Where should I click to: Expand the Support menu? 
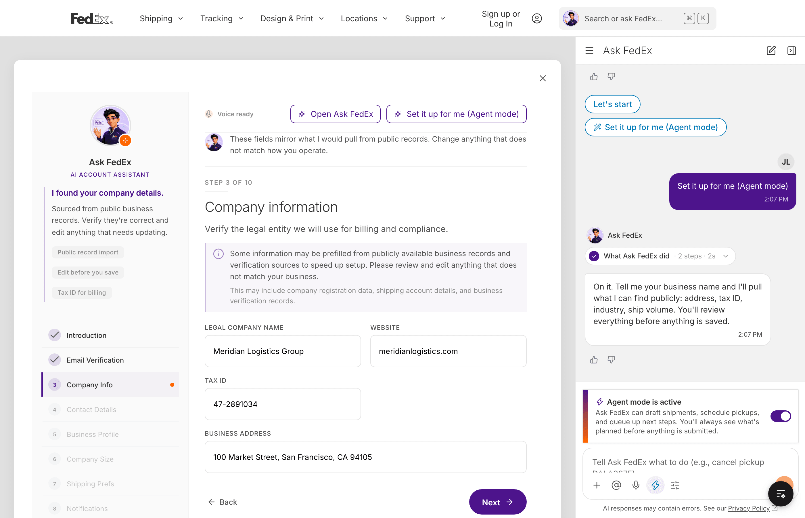point(425,18)
